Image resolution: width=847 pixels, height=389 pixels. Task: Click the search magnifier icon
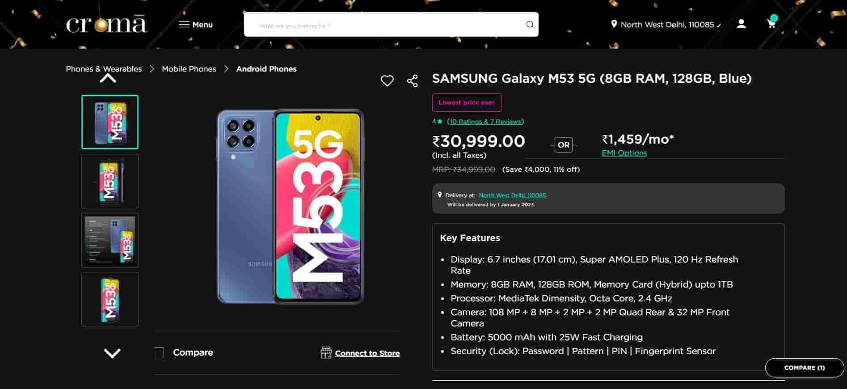(530, 25)
